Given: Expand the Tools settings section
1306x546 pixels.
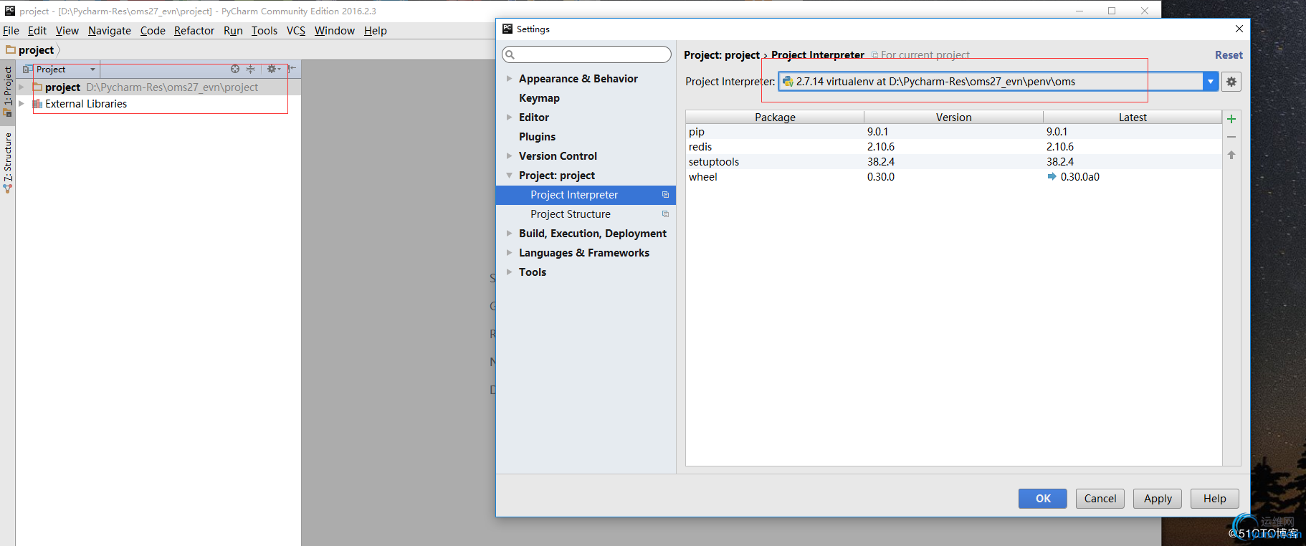Looking at the screenshot, I should click(509, 272).
